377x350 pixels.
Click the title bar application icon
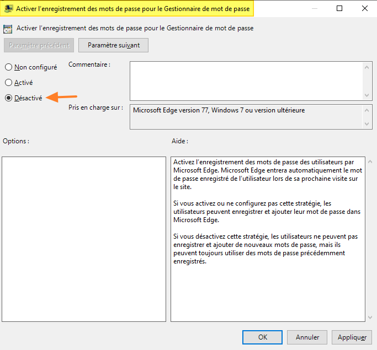coord(8,9)
